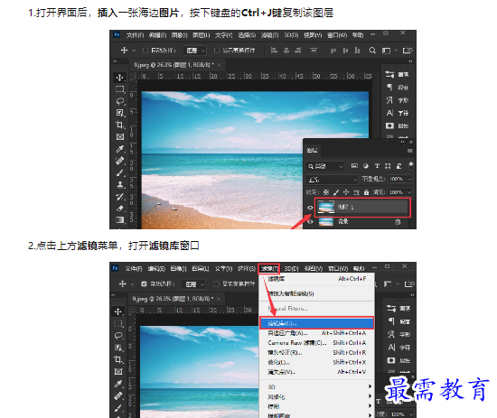Filter layers by pixel layers icon
This screenshot has height=418, width=497.
point(355,166)
